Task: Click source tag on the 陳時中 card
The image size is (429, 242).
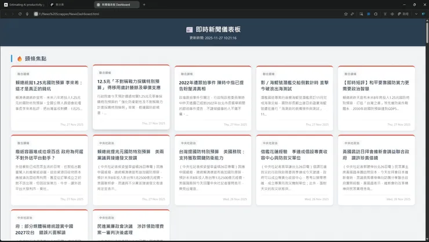Action: tap(187, 74)
